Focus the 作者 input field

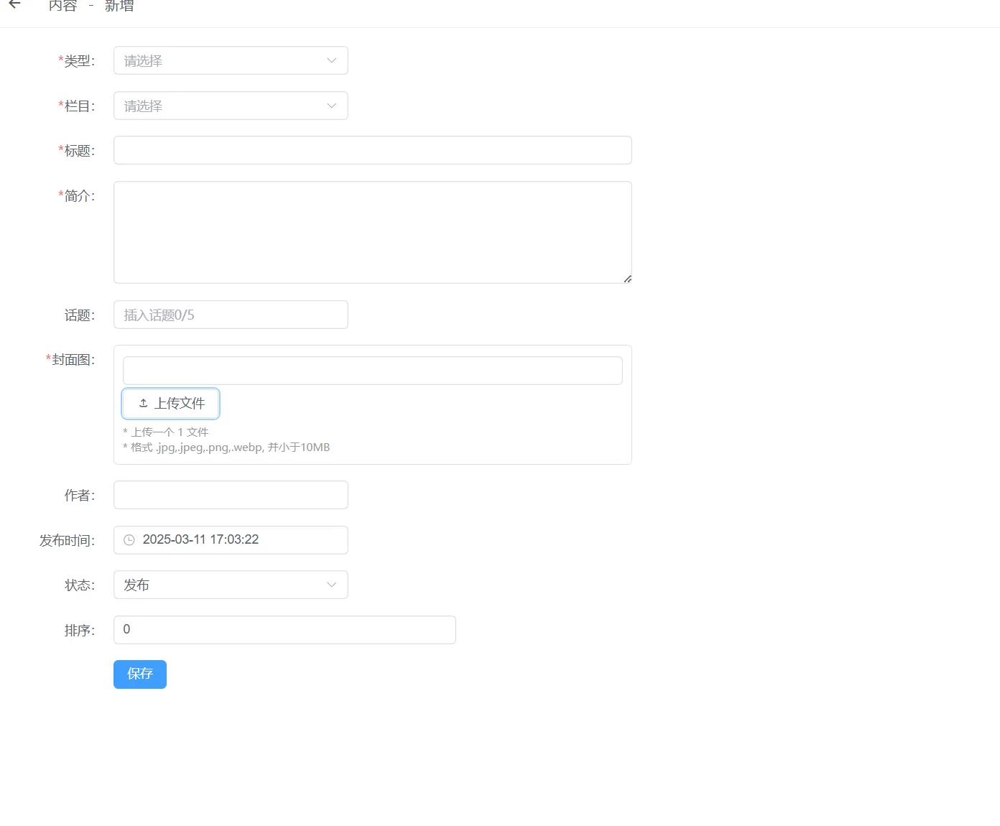coord(231,496)
